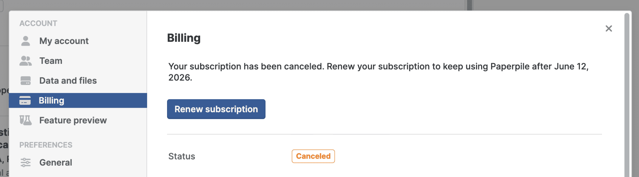Select the Billing entry in the sidebar
The image size is (639, 177).
pyautogui.click(x=51, y=101)
